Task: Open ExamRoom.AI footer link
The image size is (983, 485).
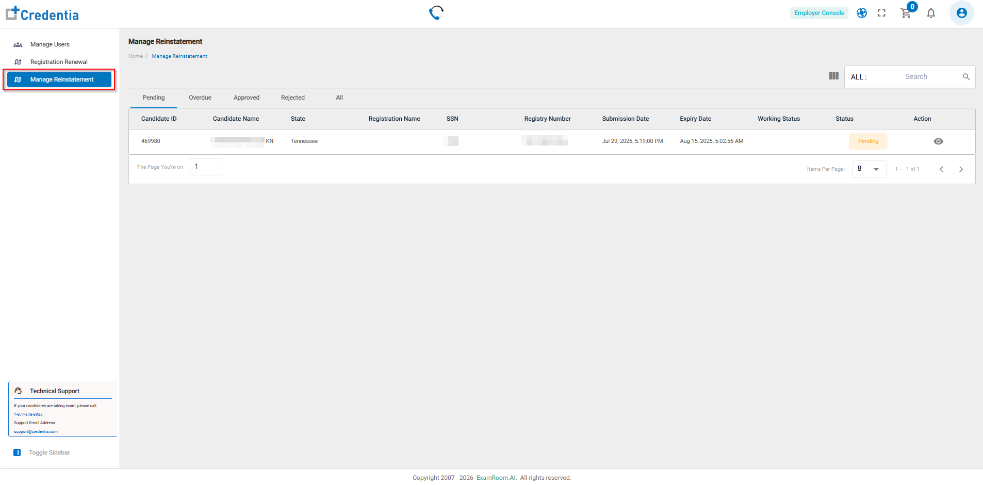Action: pos(496,478)
